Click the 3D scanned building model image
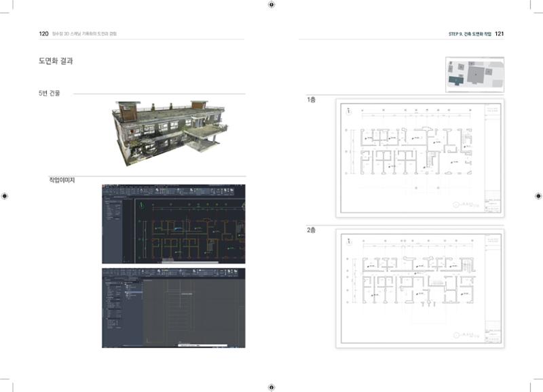 click(170, 134)
